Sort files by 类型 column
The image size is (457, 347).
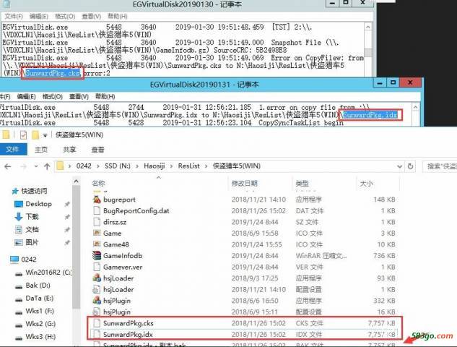tap(302, 184)
